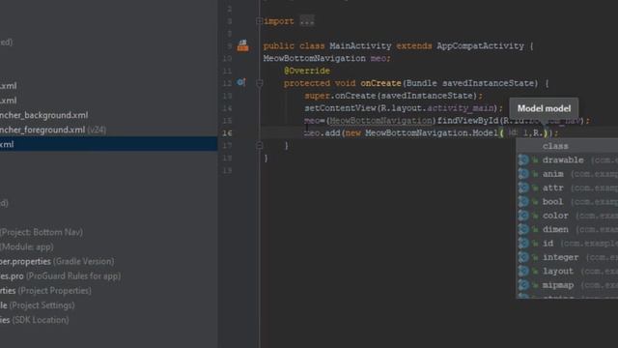Click 'super' keyword on line 13

click(x=317, y=96)
